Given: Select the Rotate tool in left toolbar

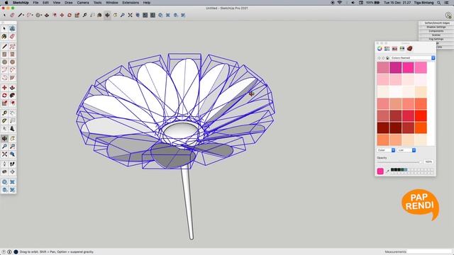Looking at the screenshot, I should pyautogui.click(x=4, y=96).
